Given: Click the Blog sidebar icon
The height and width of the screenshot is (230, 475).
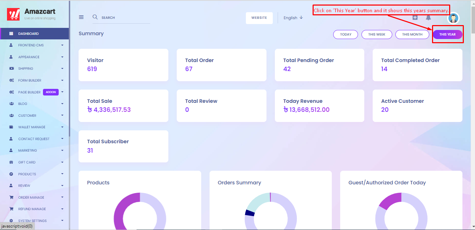Looking at the screenshot, I should click(x=11, y=103).
